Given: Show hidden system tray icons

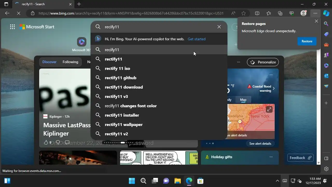Looking at the screenshot, I should 278,181.
